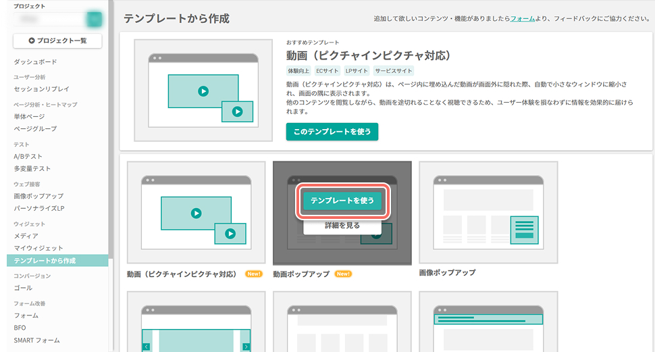Open フォーム in sidebar menu
This screenshot has width=655, height=352.
click(x=26, y=316)
